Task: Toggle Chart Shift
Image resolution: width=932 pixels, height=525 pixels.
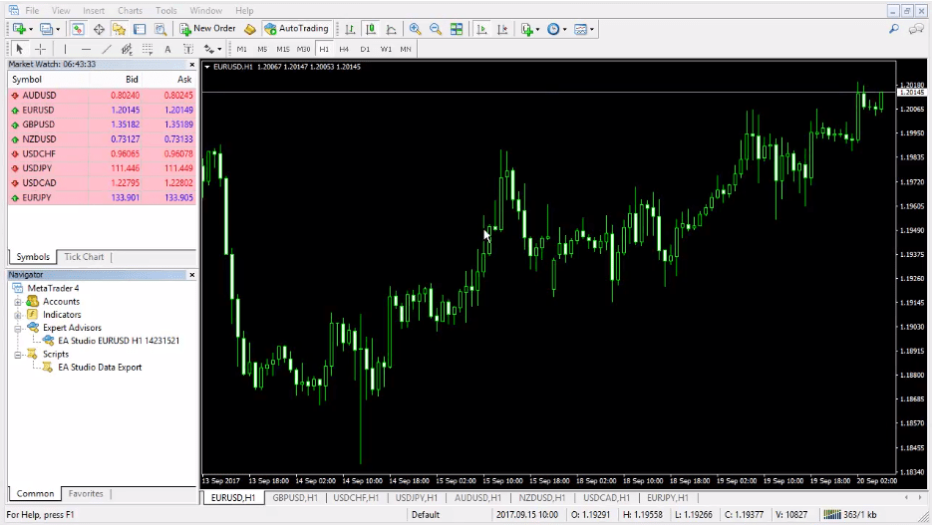Action: point(502,29)
